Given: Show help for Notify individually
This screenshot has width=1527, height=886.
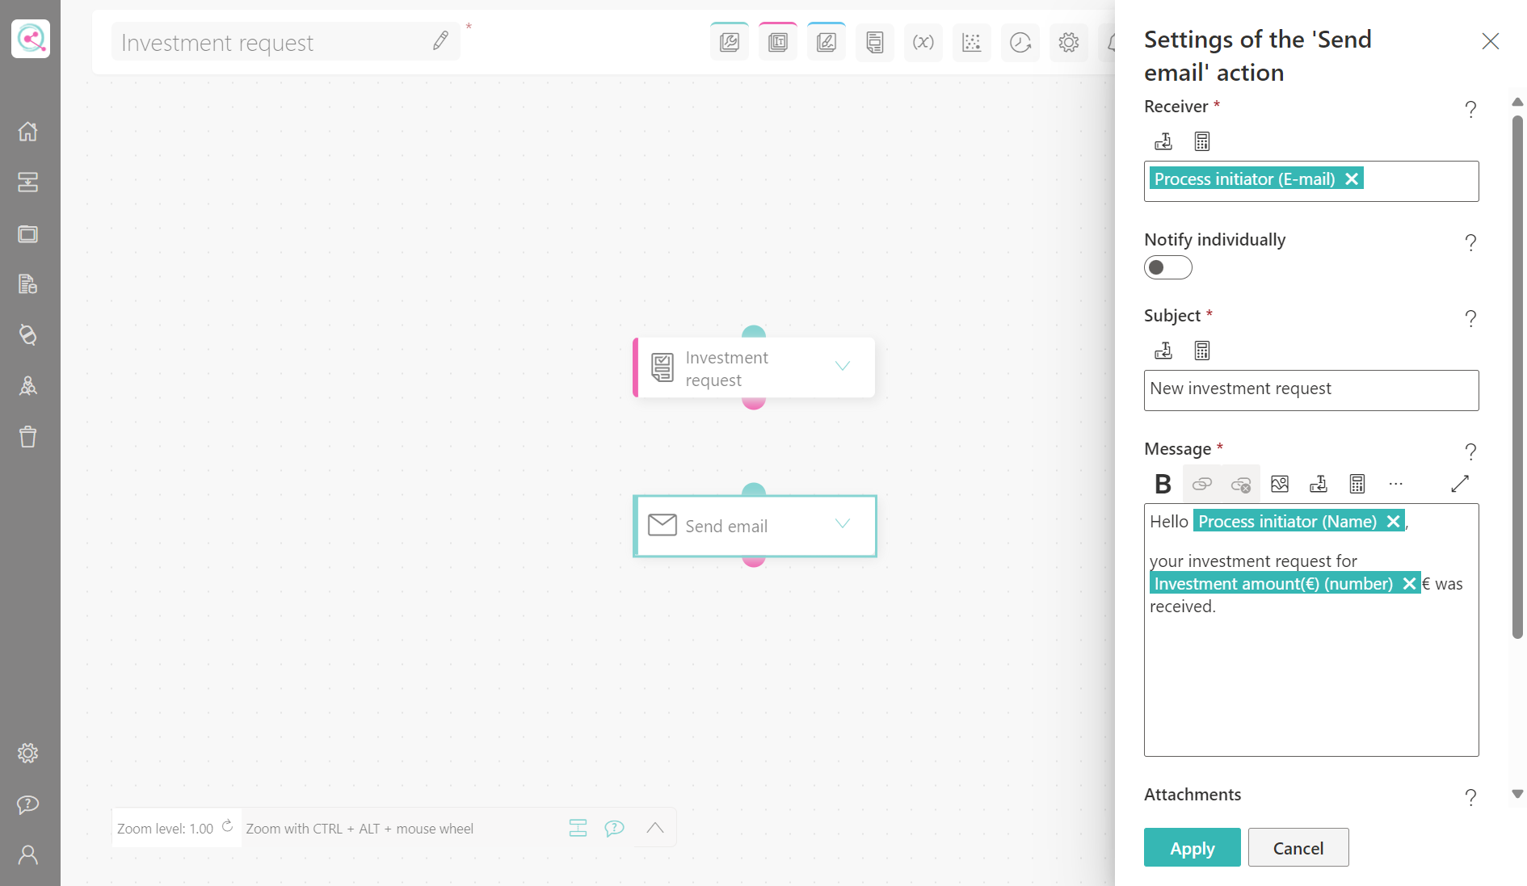Looking at the screenshot, I should [x=1471, y=242].
